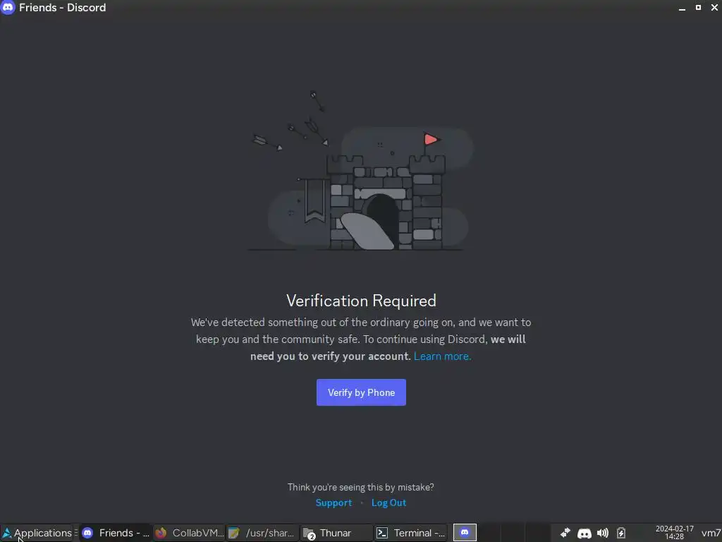Select the Friends - Discord taskbar entry
Image resolution: width=722 pixels, height=542 pixels.
point(115,533)
